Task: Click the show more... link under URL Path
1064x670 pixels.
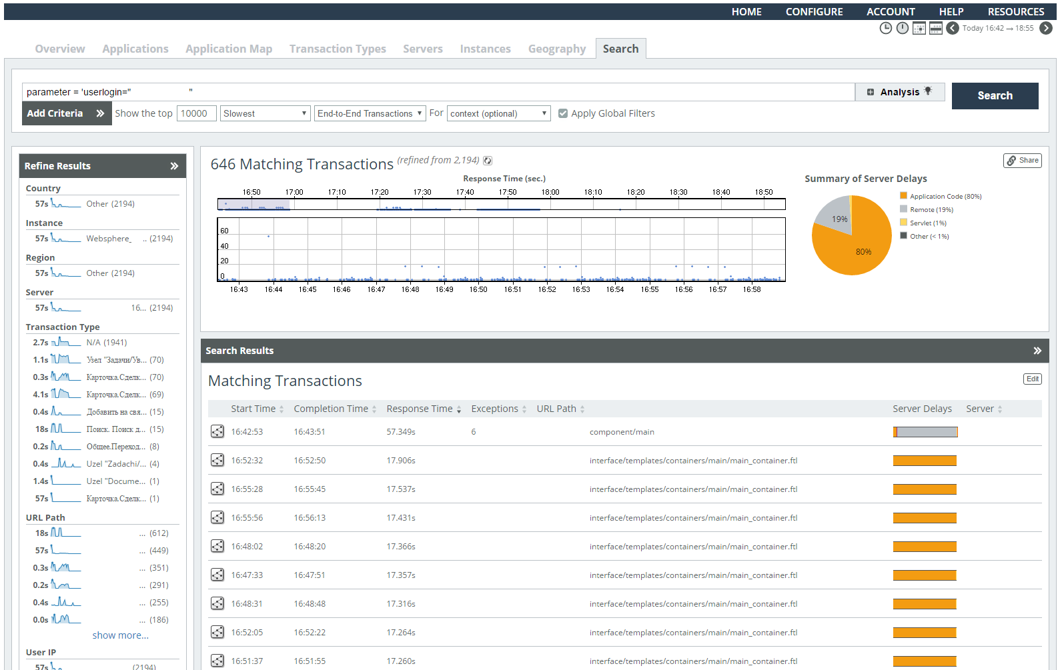Action: (121, 635)
